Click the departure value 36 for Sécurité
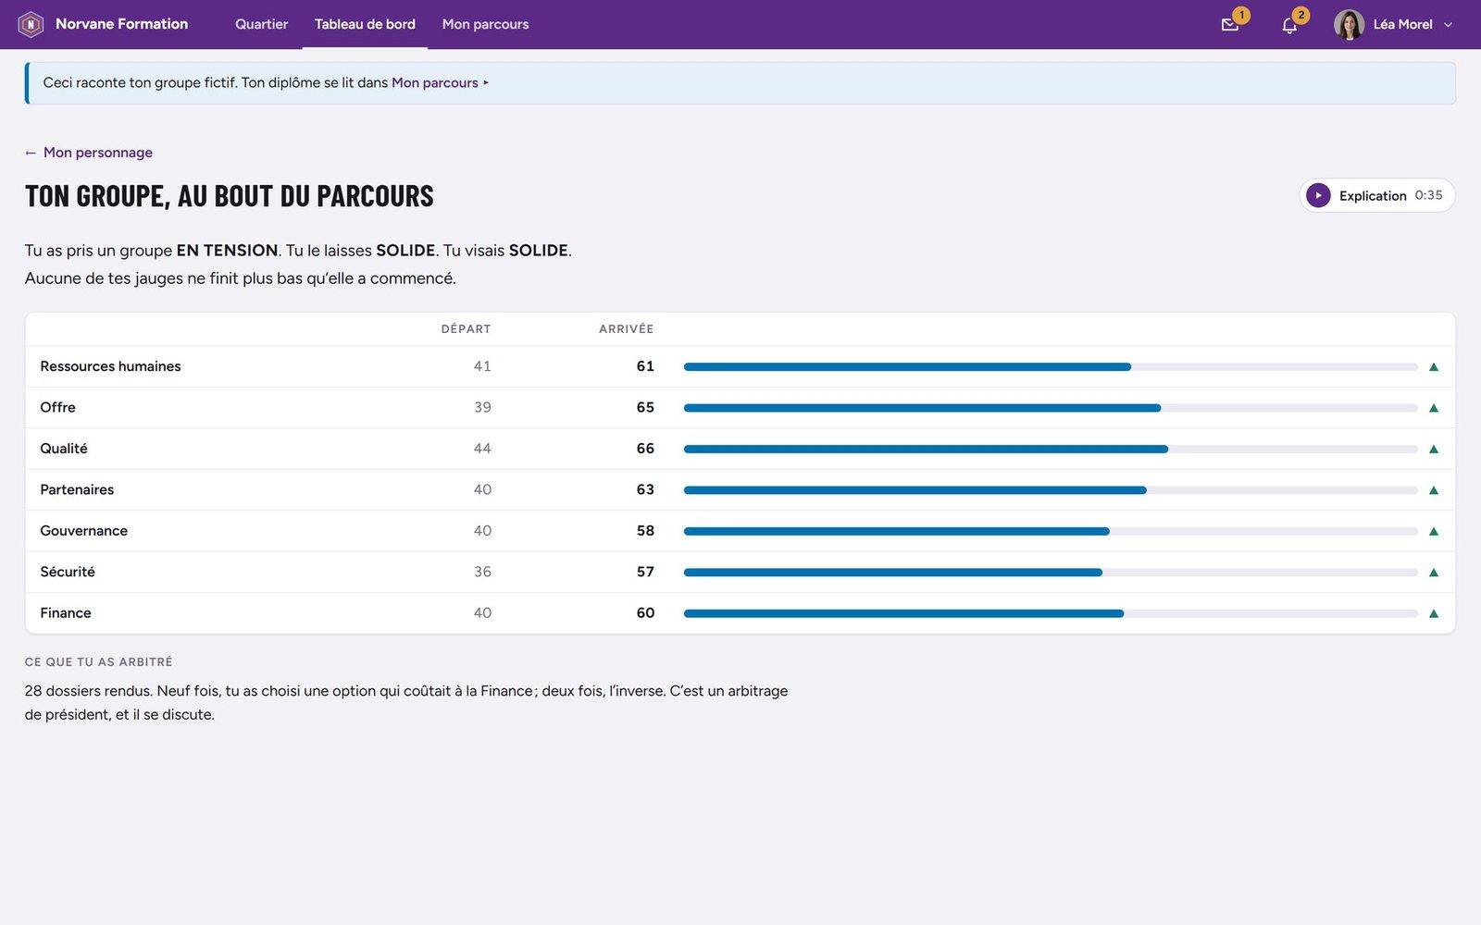The height and width of the screenshot is (925, 1481). pyautogui.click(x=482, y=572)
